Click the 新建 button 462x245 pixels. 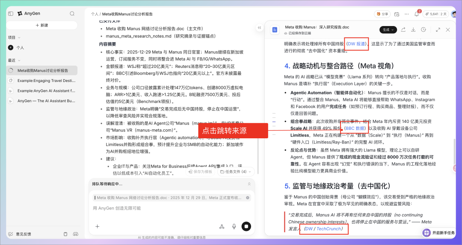[x=42, y=25]
